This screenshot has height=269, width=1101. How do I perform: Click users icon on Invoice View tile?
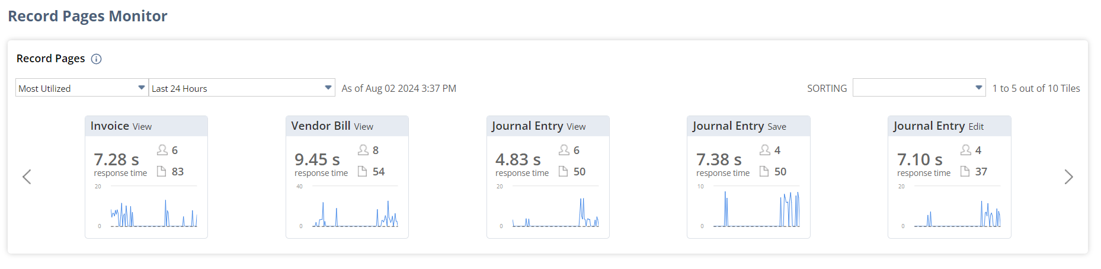(162, 150)
